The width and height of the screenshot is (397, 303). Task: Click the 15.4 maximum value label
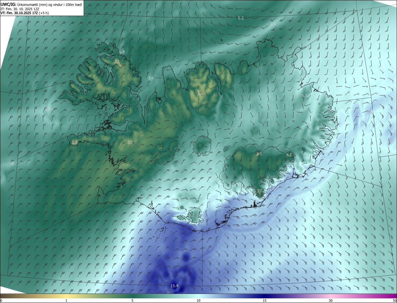point(175,286)
